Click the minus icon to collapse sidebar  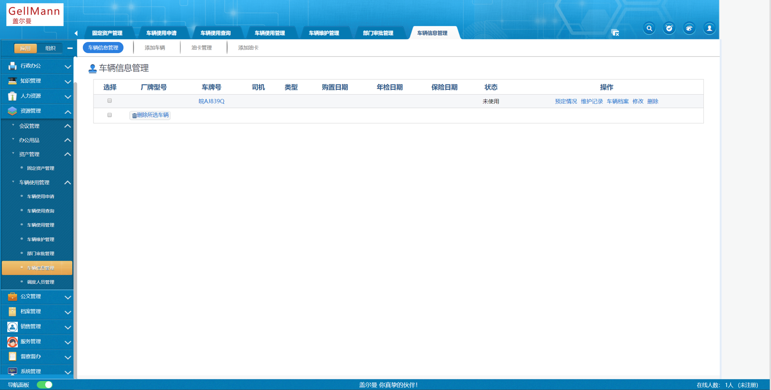(70, 48)
